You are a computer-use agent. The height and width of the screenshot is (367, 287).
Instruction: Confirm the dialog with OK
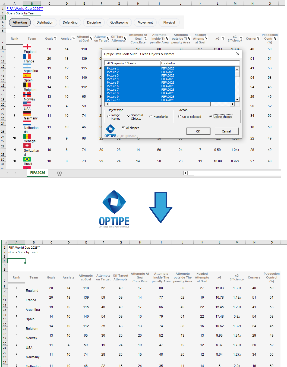coord(198,131)
